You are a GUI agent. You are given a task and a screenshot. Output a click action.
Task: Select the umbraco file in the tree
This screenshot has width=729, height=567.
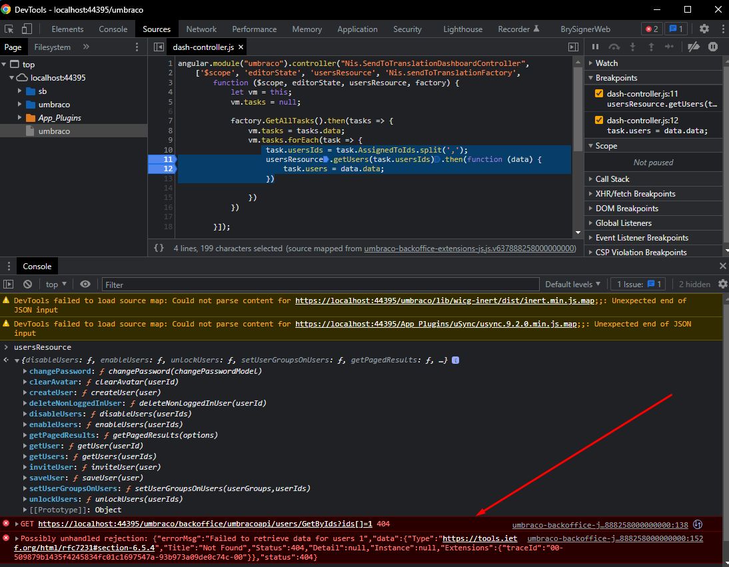pos(54,131)
